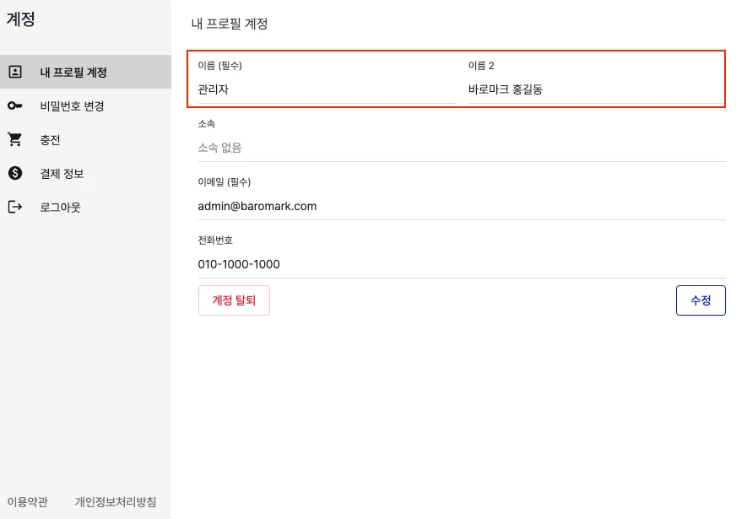Image resolution: width=747 pixels, height=519 pixels.
Task: Click the key icon for password change
Action: pyautogui.click(x=14, y=105)
